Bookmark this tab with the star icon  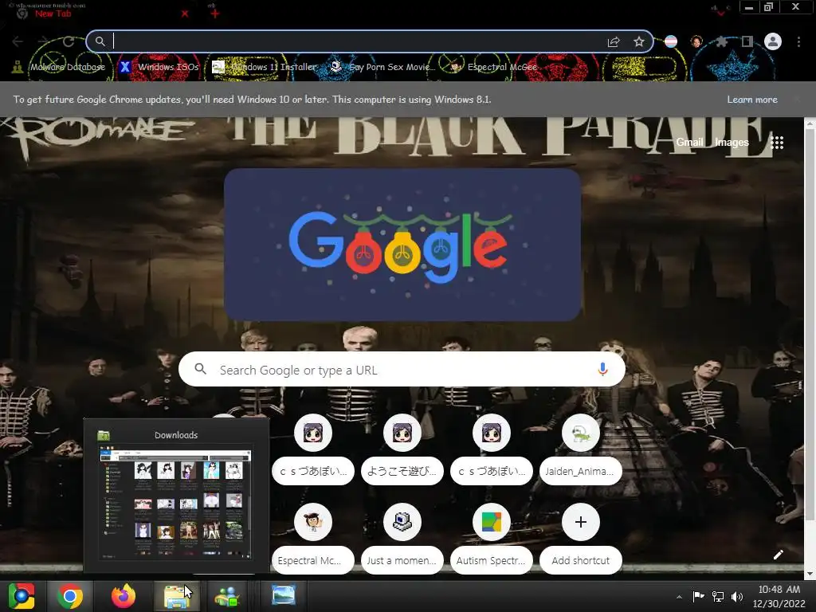[x=639, y=41]
